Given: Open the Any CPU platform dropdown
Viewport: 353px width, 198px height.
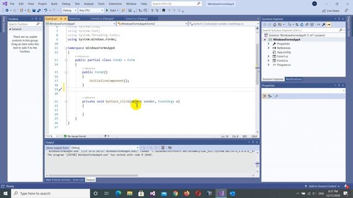Looking at the screenshot, I should pyautogui.click(x=91, y=10).
